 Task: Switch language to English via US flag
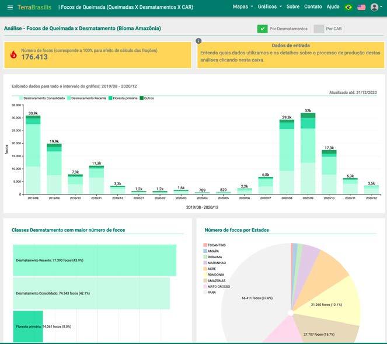click(361, 7)
